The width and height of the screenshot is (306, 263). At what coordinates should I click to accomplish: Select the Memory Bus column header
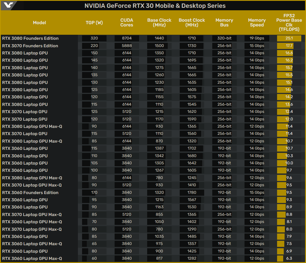point(224,23)
